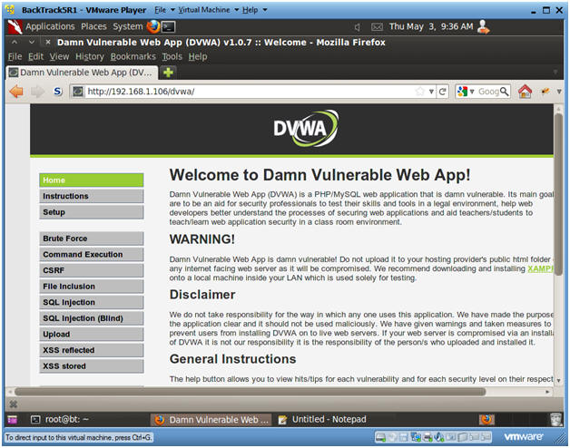
Task: Open the Brute Force exercise
Action: click(92, 239)
